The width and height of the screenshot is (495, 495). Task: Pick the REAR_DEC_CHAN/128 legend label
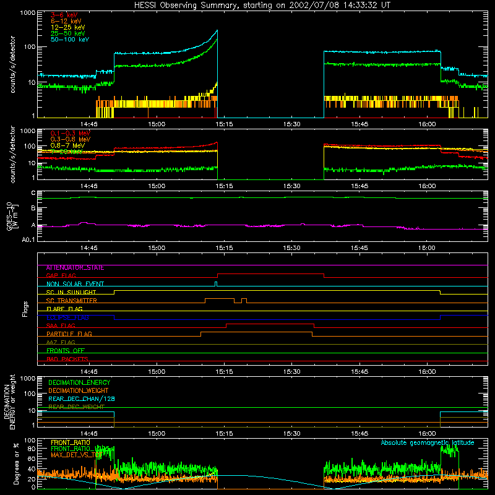pyautogui.click(x=82, y=399)
